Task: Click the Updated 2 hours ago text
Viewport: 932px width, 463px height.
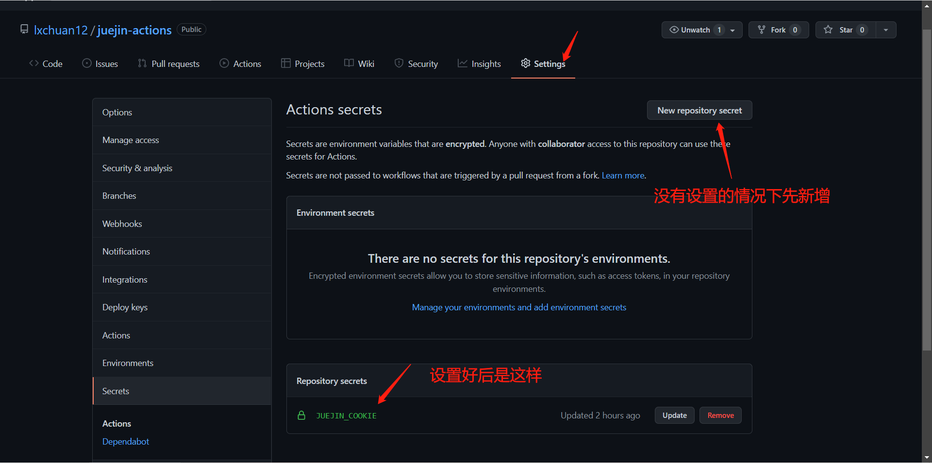Action: coord(600,415)
